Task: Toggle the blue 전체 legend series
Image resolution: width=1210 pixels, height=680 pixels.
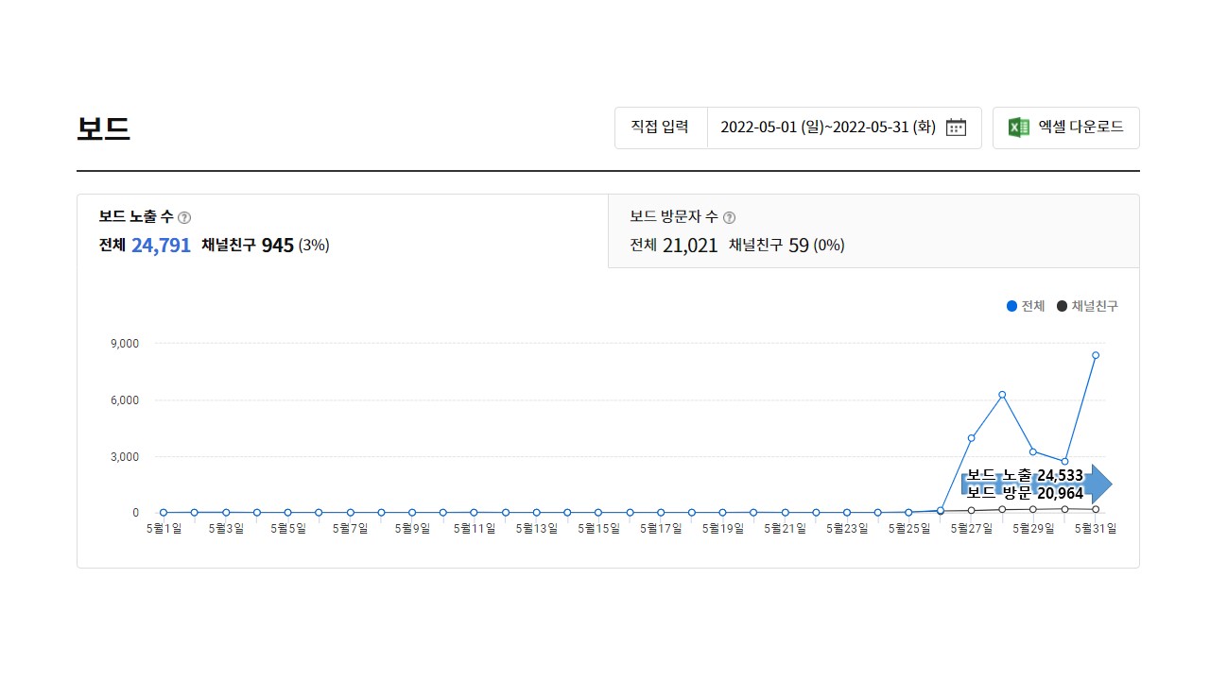Action: (1026, 306)
